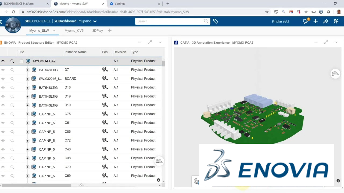Add a new dashboard tab
Viewport: 344px width, 193px height.
click(109, 31)
